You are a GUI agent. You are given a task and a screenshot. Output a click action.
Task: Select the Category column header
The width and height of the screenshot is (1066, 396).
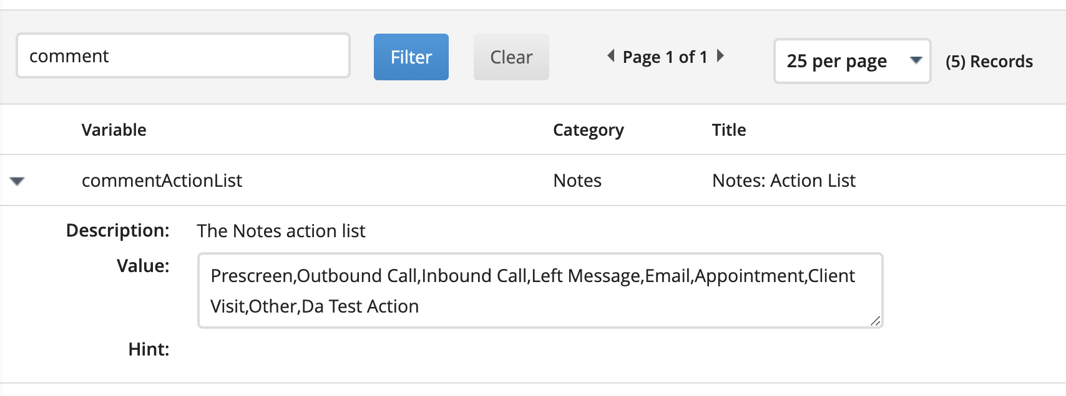click(587, 130)
